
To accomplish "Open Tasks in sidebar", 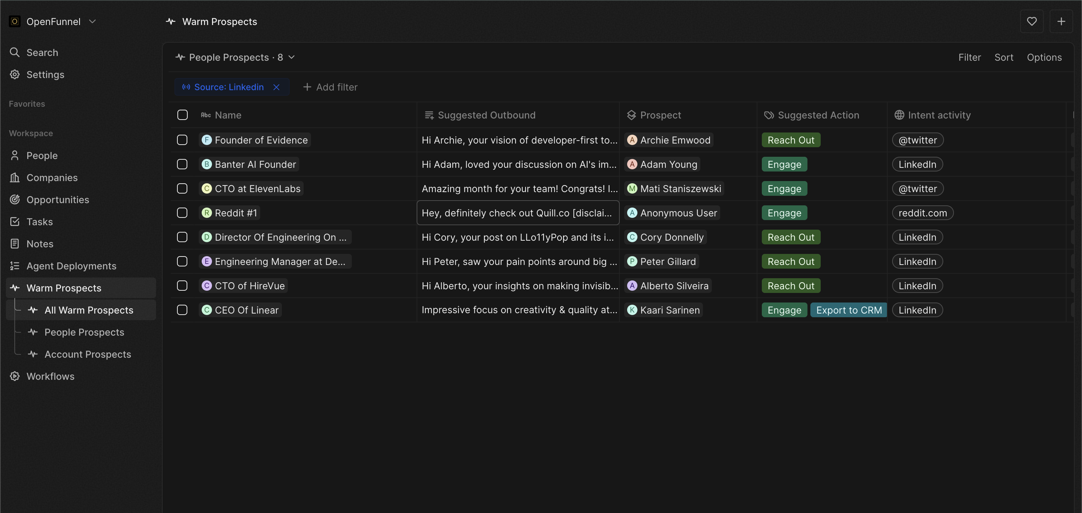I will tap(39, 222).
